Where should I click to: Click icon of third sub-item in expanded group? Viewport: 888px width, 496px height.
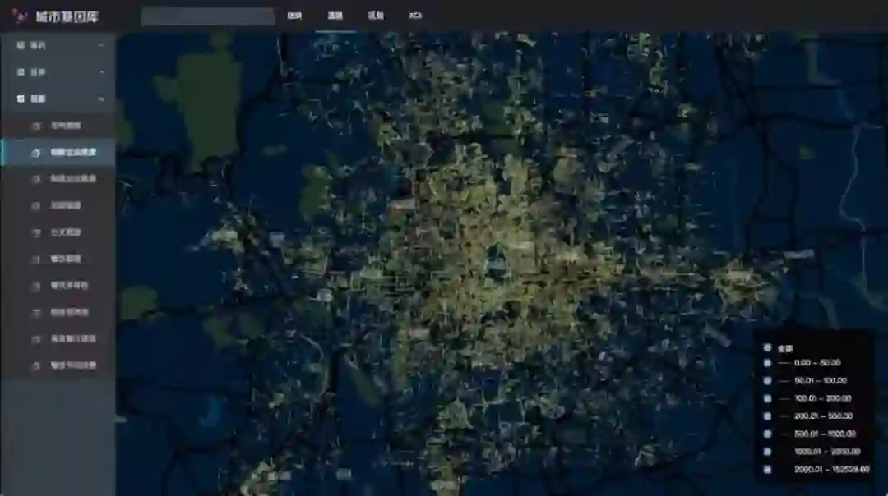click(x=36, y=179)
